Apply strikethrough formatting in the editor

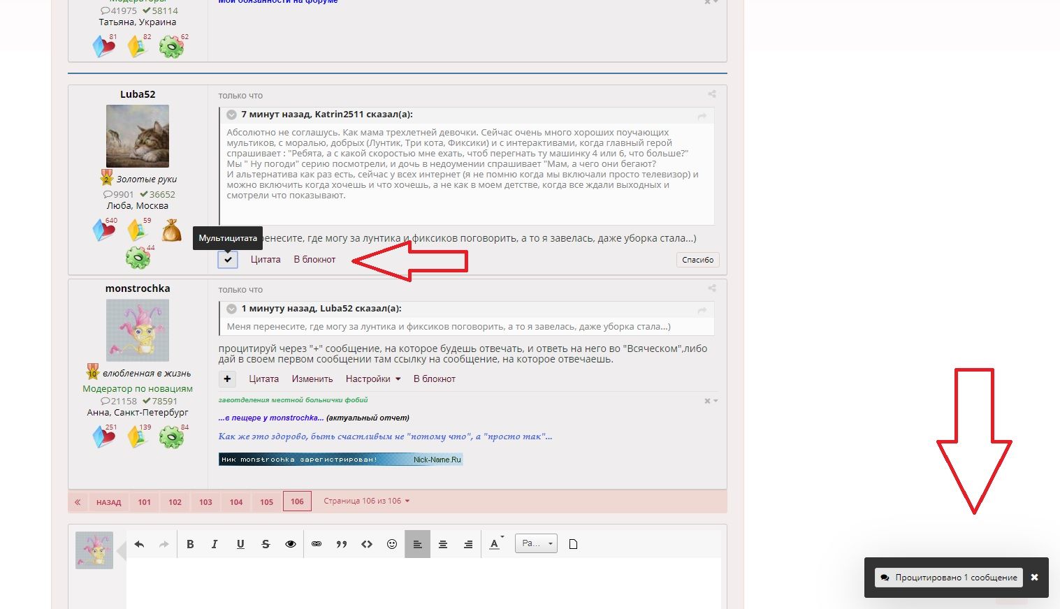[x=266, y=544]
